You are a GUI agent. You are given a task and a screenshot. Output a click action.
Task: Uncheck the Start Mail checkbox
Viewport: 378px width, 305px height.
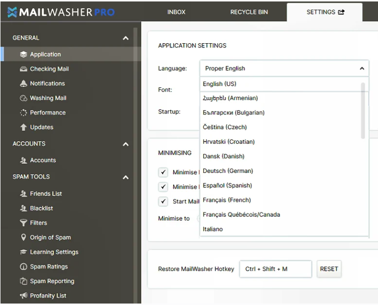coord(163,201)
